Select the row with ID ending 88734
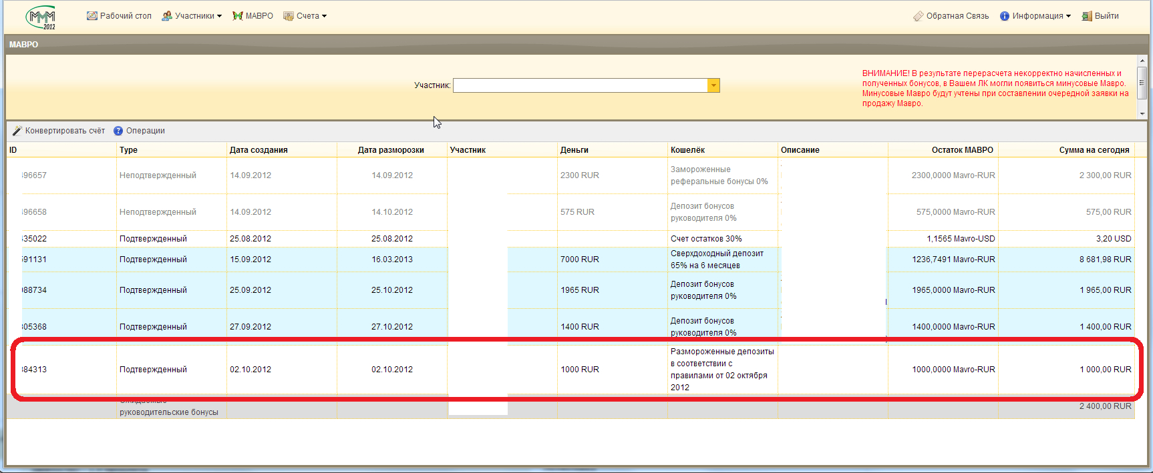 570,290
